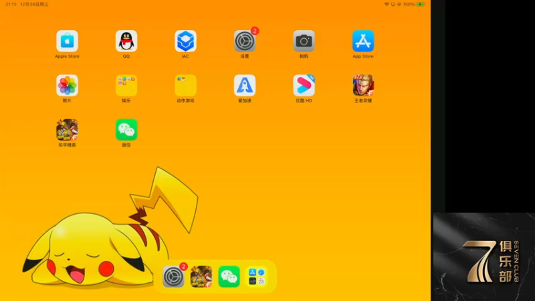535x301 pixels.
Task: Open Settings app on home screen grid
Action: click(245, 41)
